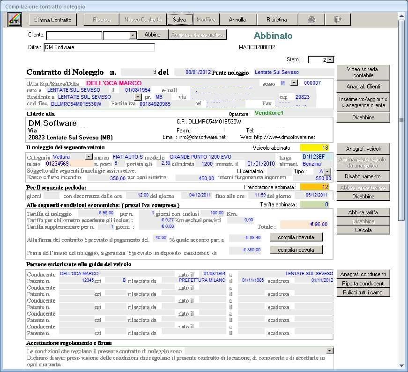The image size is (408, 372).
Task: Click the Abbina tariffa button
Action: (363, 212)
